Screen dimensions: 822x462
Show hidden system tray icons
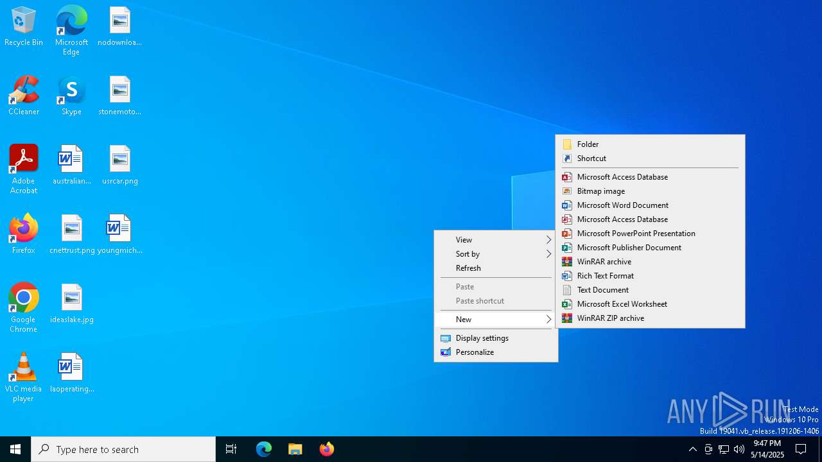tap(692, 449)
